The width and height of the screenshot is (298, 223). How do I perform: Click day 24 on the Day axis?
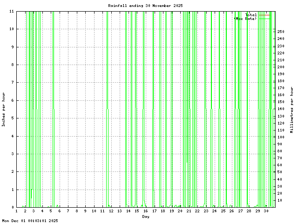coord(214,211)
